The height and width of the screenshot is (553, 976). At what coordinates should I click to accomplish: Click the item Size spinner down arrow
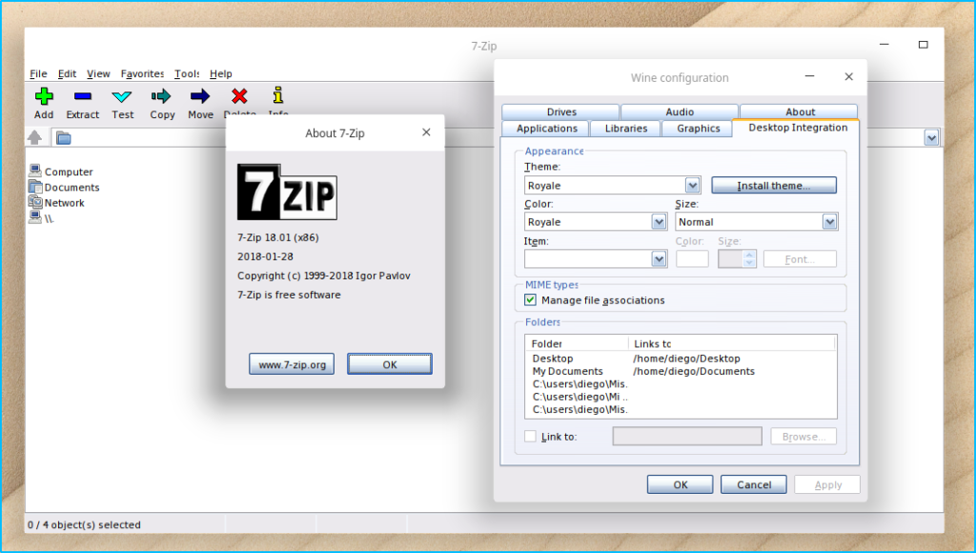point(749,263)
